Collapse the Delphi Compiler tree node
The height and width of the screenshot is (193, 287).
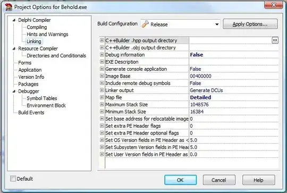tap(14, 20)
